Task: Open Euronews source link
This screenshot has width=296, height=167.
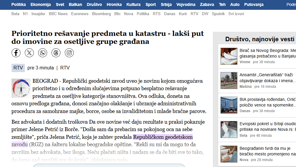Action: tap(80, 14)
